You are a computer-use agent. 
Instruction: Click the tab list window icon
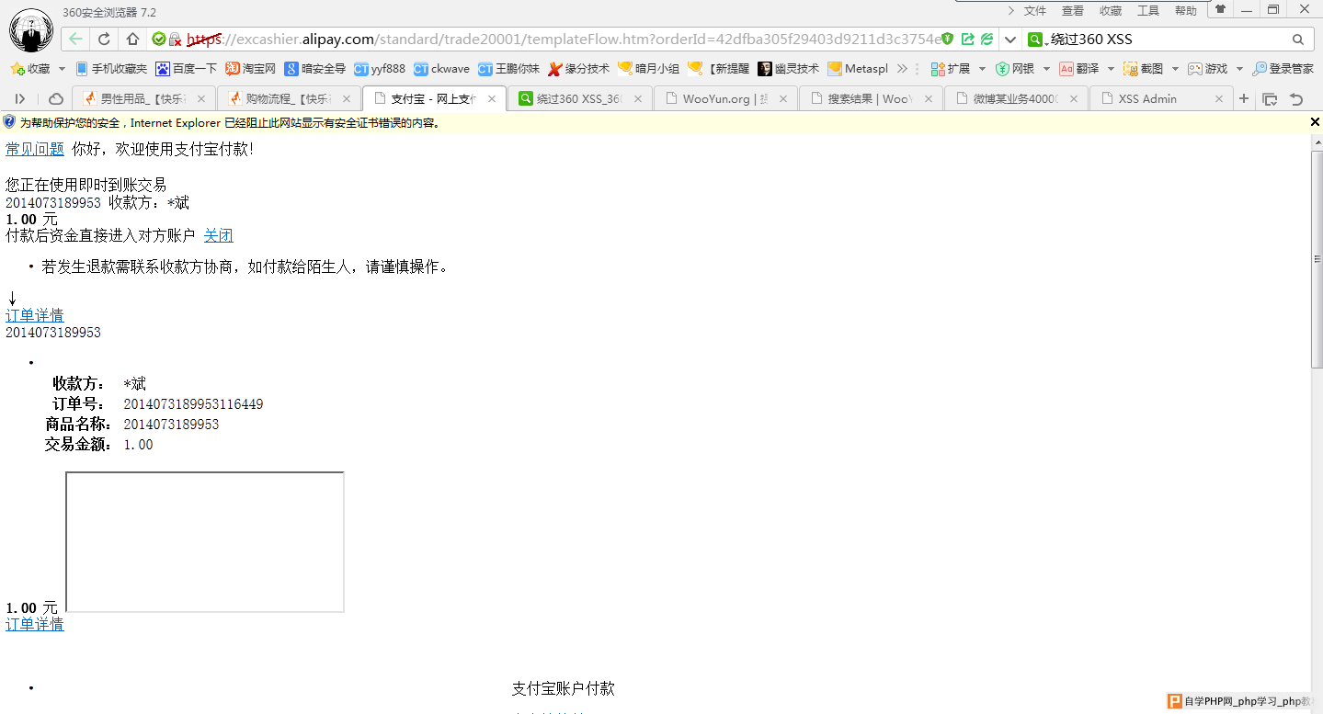[1270, 99]
